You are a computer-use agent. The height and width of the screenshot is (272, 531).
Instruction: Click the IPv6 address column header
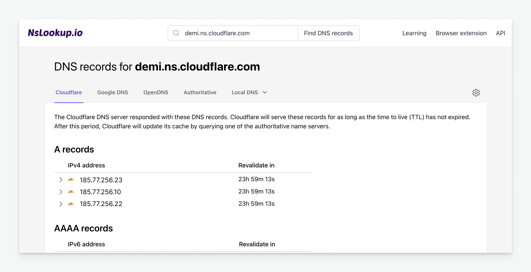point(86,244)
